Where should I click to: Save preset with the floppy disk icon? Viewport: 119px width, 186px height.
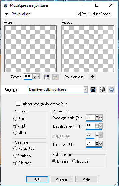93,89
